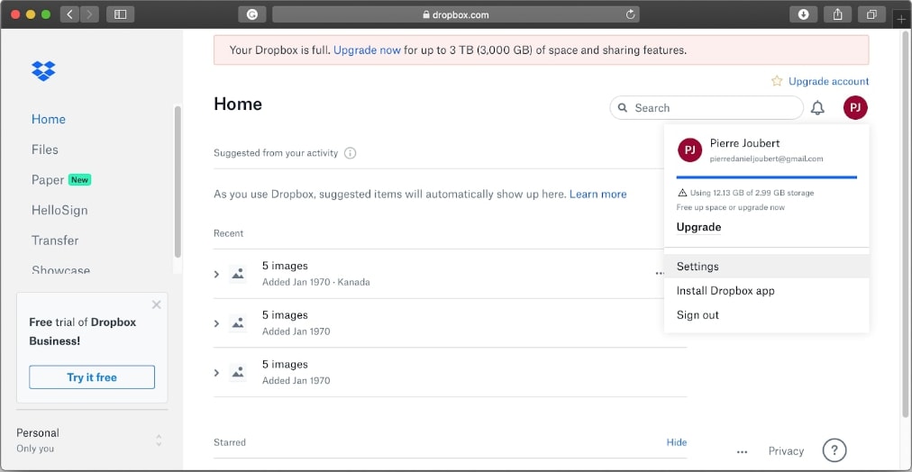Click the Dropbox logo icon
This screenshot has height=472, width=912.
[x=43, y=70]
